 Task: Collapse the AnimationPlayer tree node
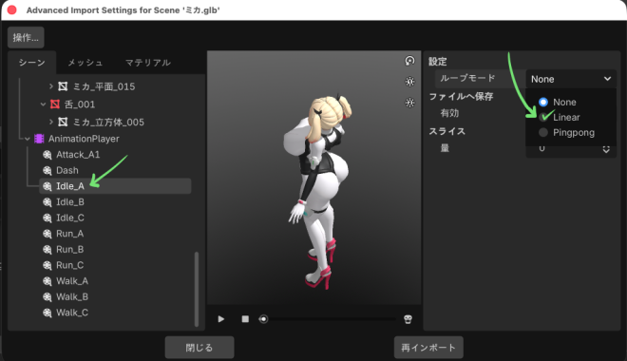(27, 139)
